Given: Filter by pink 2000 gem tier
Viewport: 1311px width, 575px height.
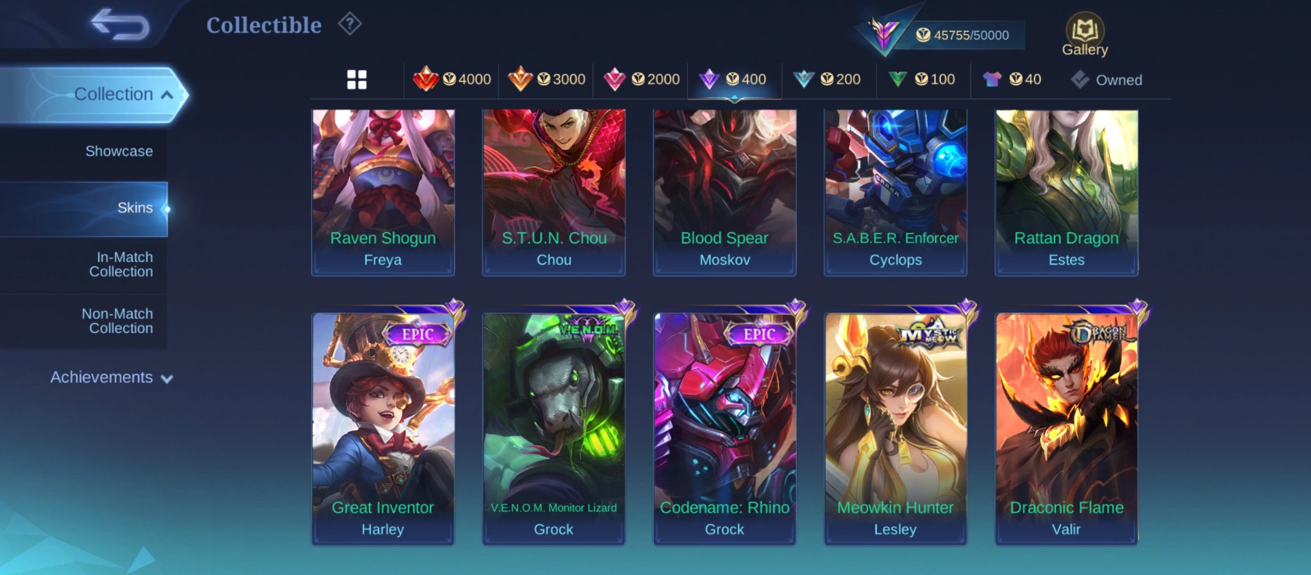Looking at the screenshot, I should 641,79.
